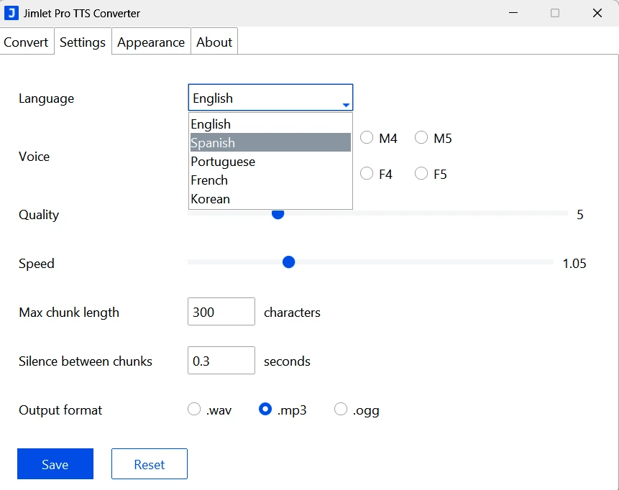The image size is (619, 490).
Task: Click the Speed slider handle
Action: tap(288, 262)
